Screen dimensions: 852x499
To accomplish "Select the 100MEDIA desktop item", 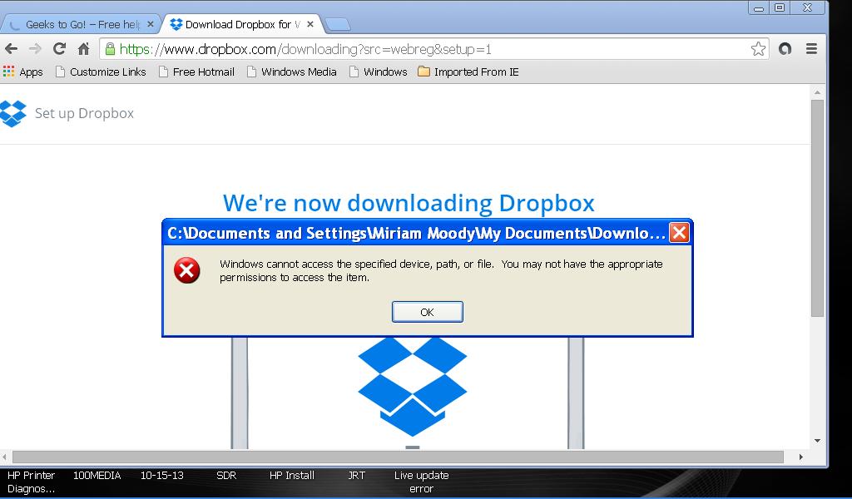I will point(97,475).
